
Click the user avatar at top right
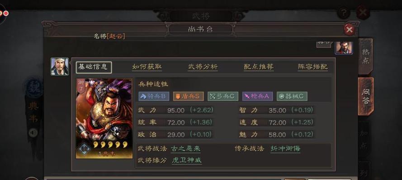point(344,48)
